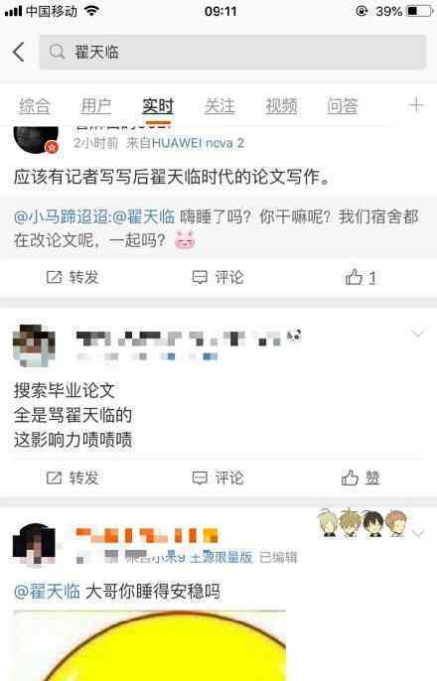Like the first post with thumbs-up
This screenshot has height=681, width=437.
[361, 277]
